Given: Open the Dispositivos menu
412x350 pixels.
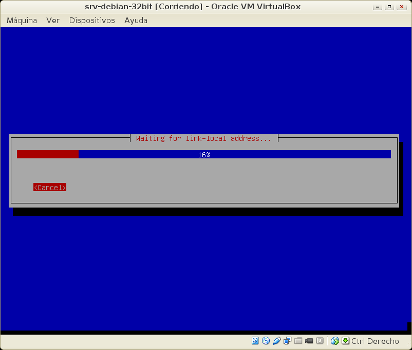Looking at the screenshot, I should (x=92, y=20).
